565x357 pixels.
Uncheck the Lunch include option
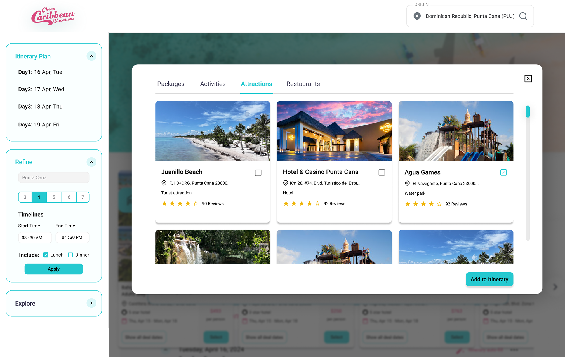point(46,255)
